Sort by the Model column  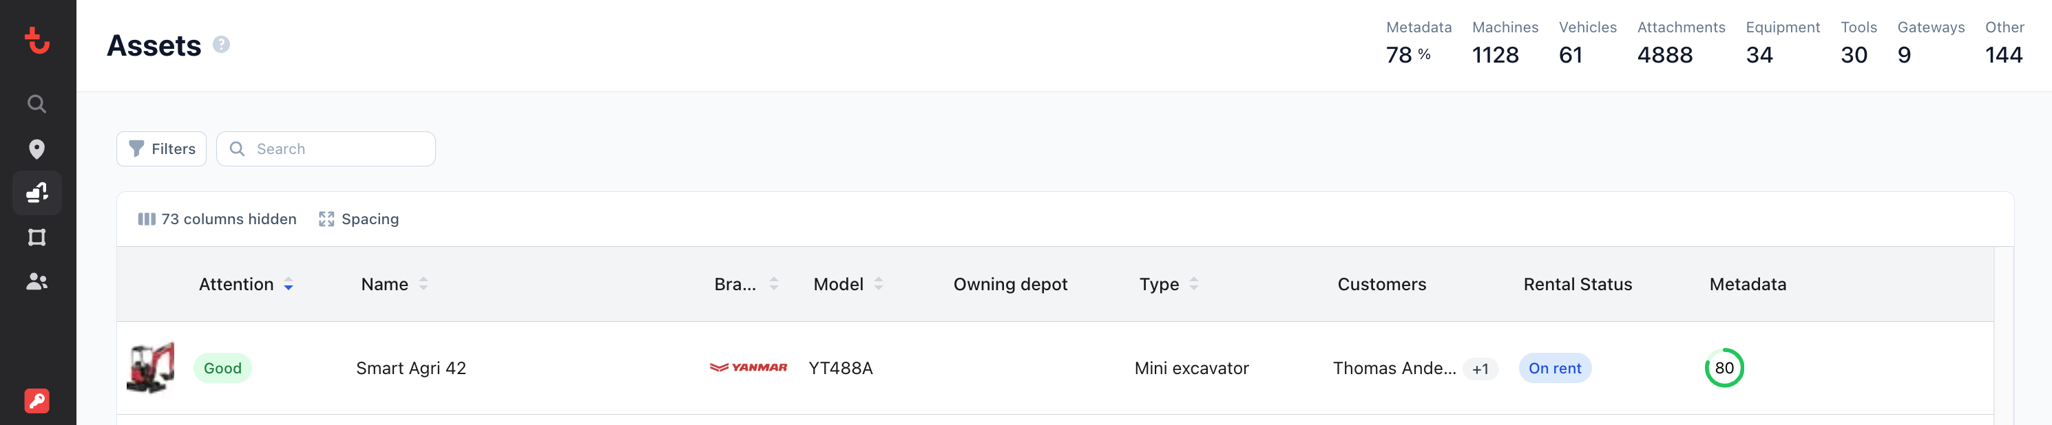878,283
